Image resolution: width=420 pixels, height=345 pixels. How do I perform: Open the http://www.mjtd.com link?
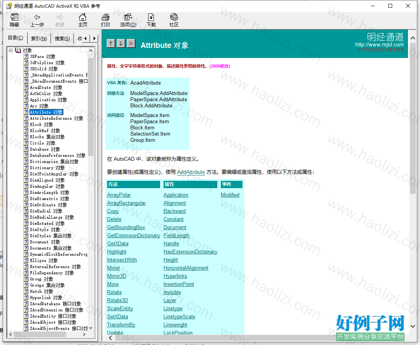[379, 44]
